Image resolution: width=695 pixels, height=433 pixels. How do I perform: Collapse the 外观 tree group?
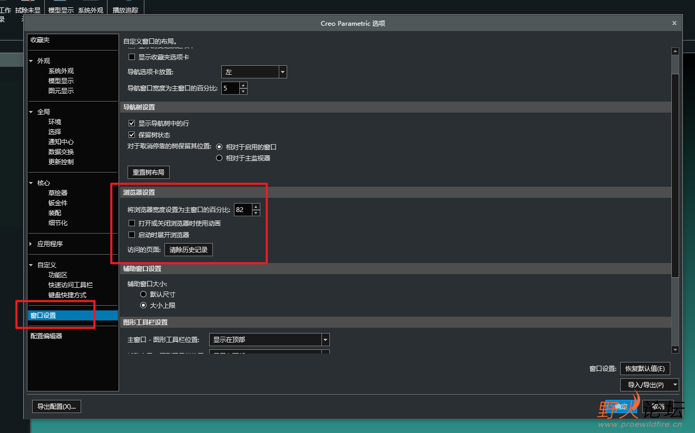31,61
